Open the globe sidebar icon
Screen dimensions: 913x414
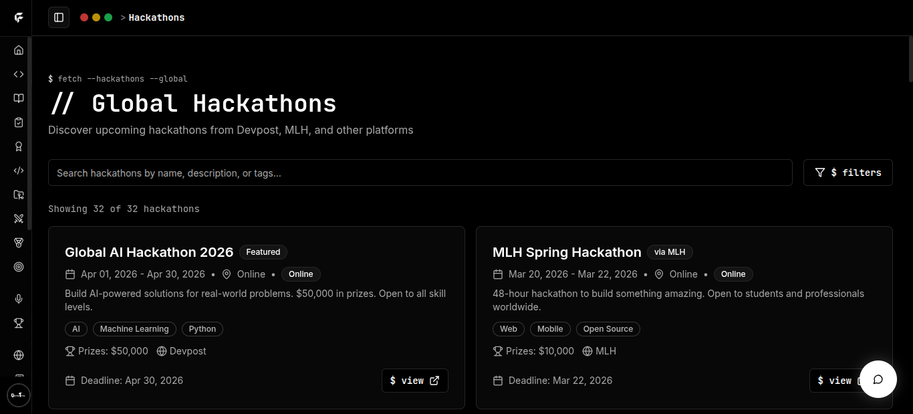pos(19,355)
